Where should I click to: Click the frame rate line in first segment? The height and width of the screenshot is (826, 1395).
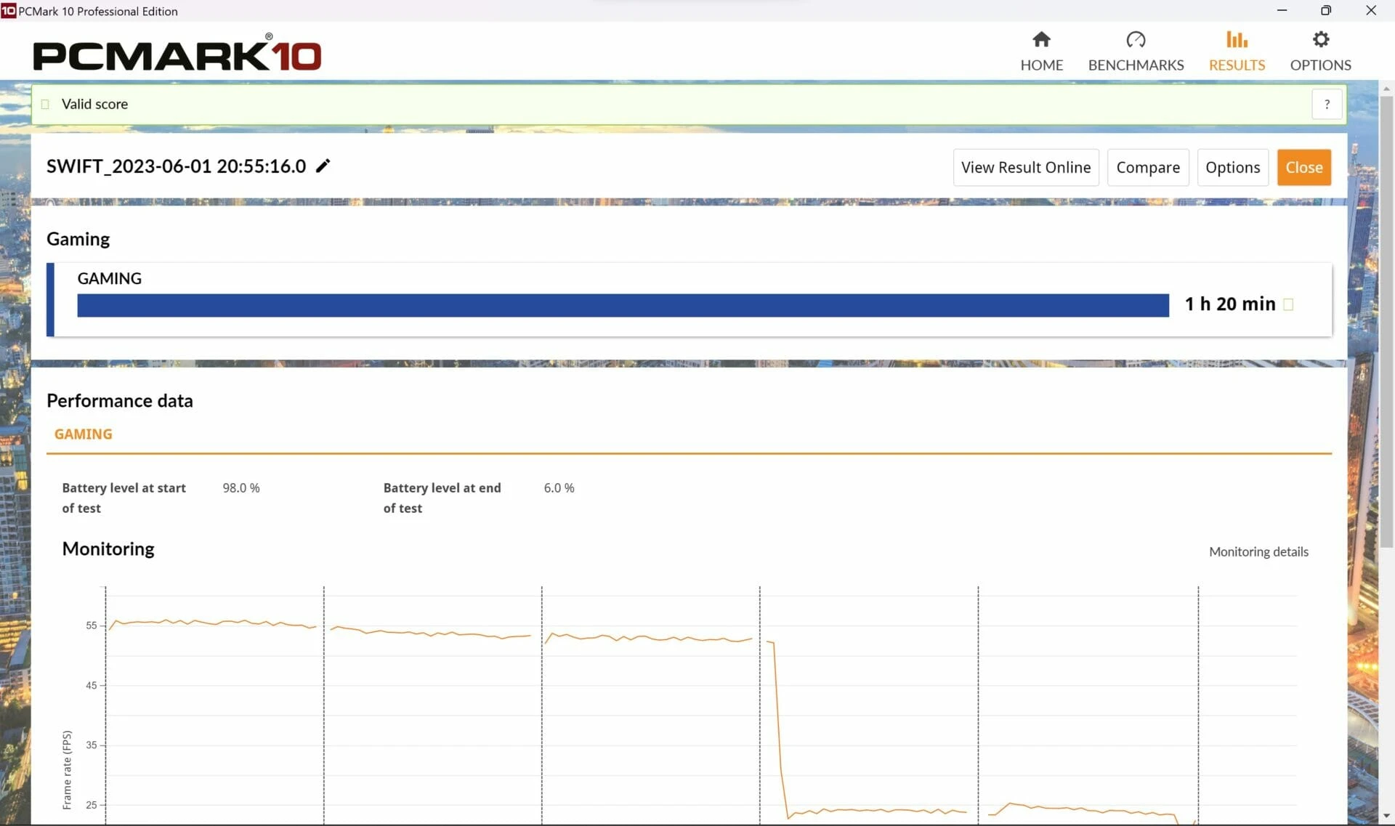(211, 623)
